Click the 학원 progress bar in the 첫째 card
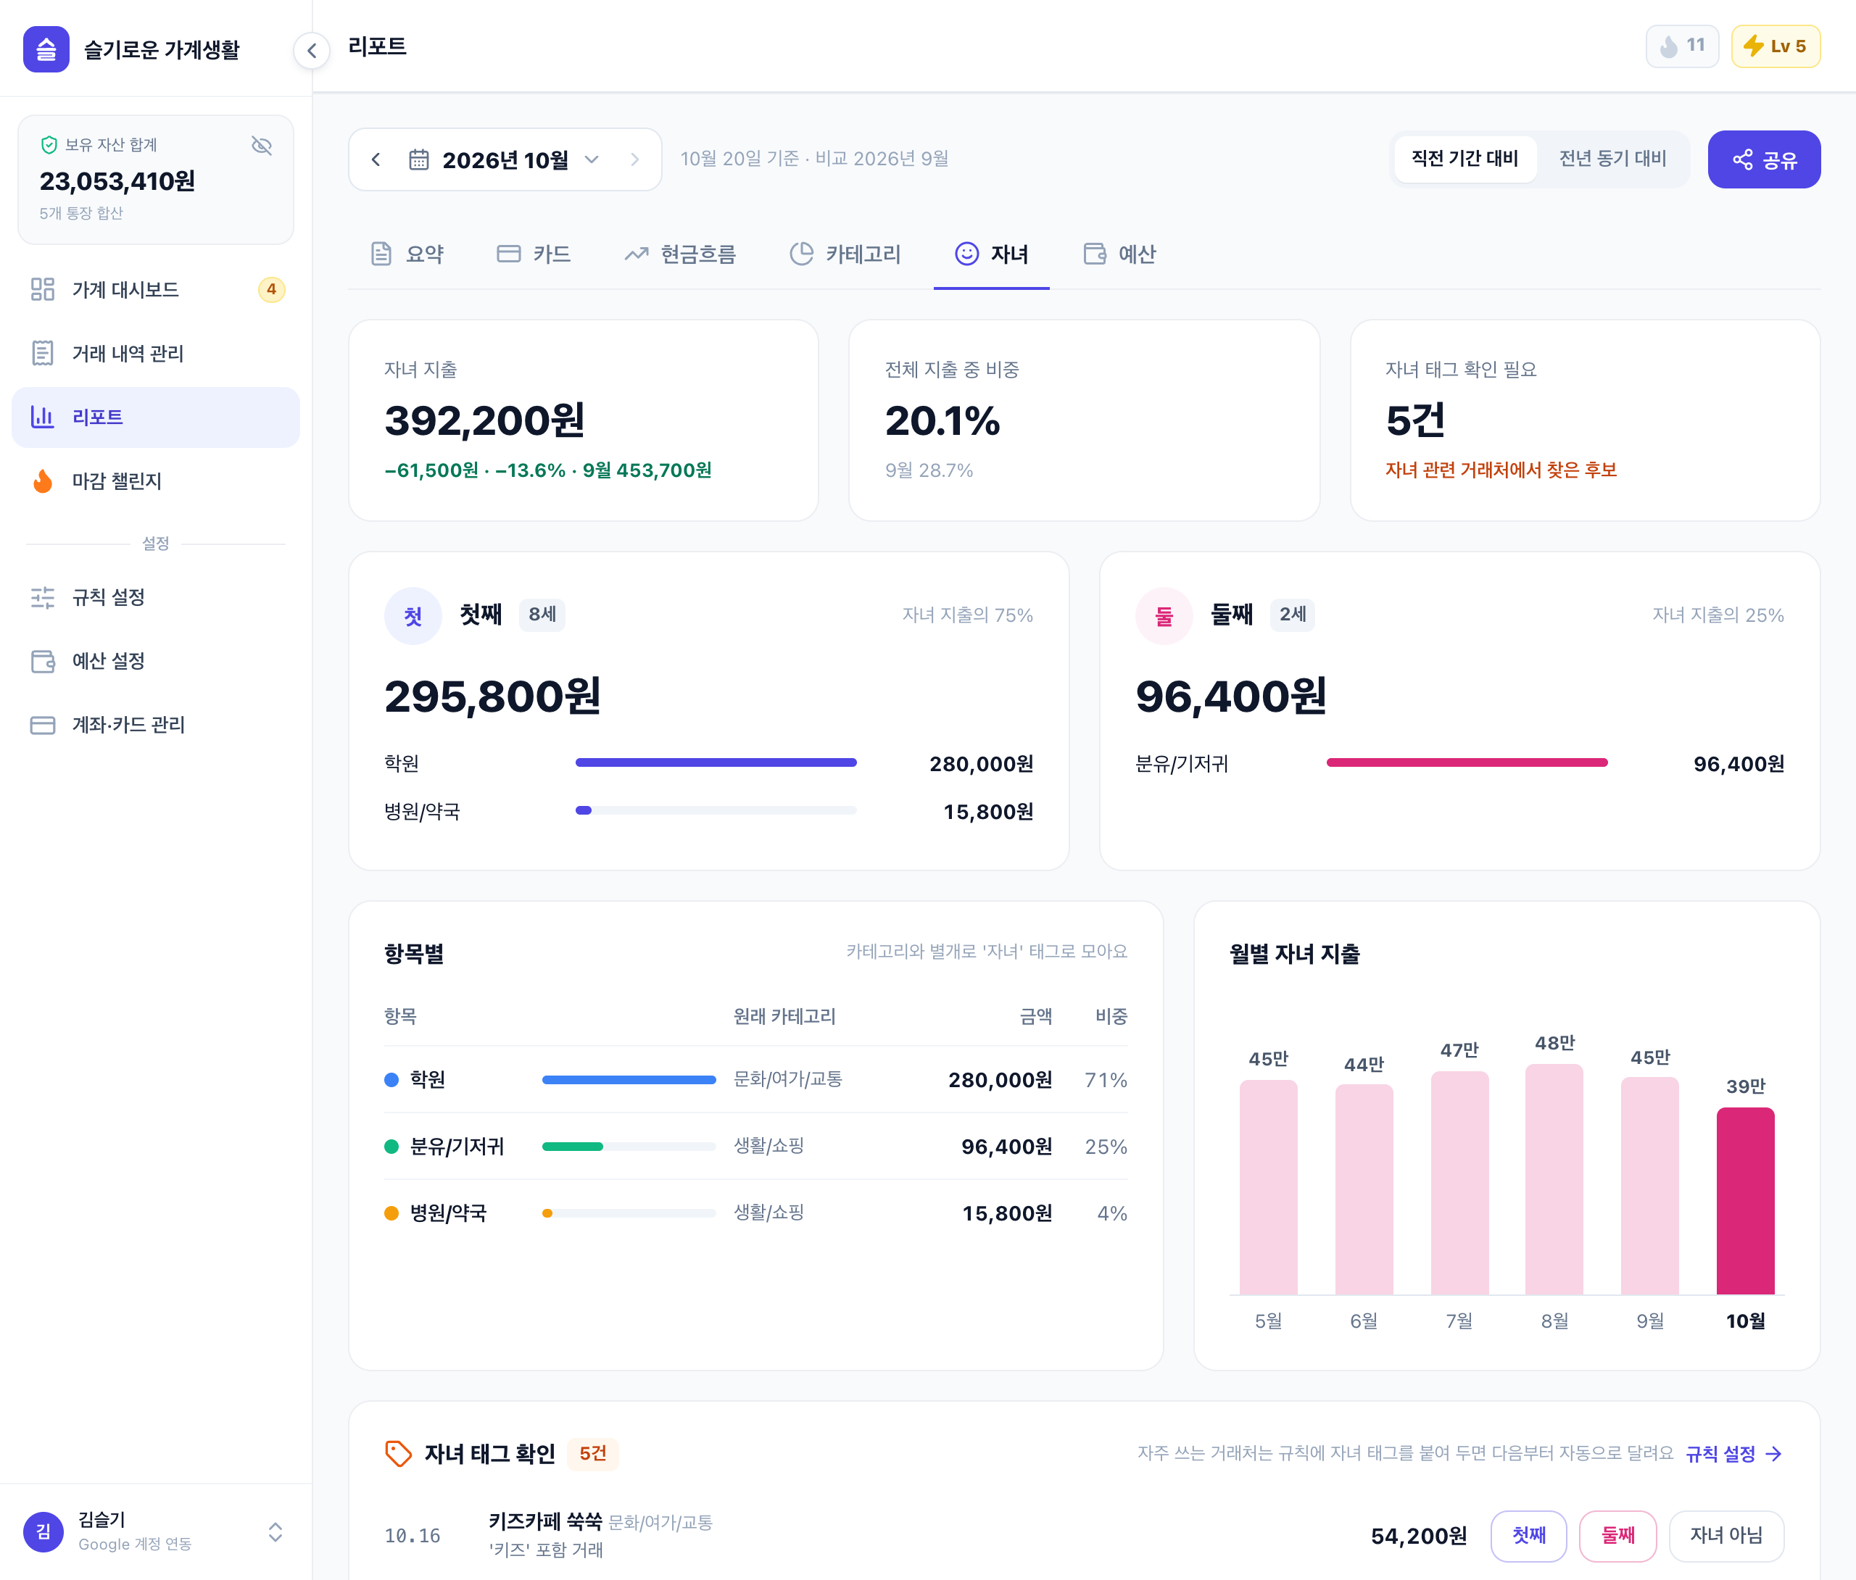The width and height of the screenshot is (1856, 1580). point(716,762)
